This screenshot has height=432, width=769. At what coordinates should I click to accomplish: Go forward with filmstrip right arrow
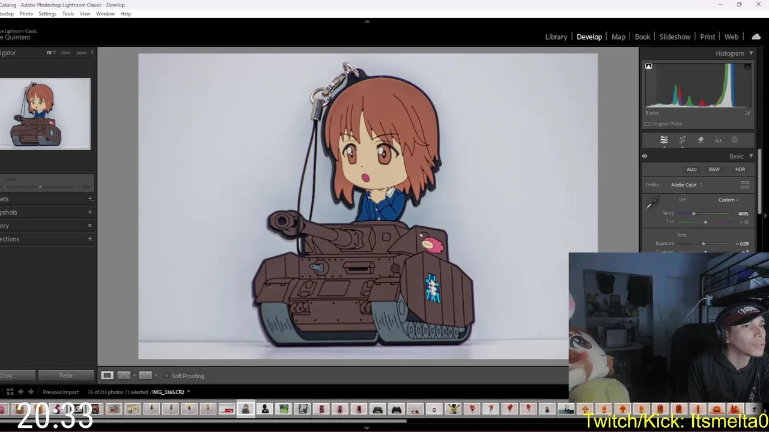tap(32, 392)
